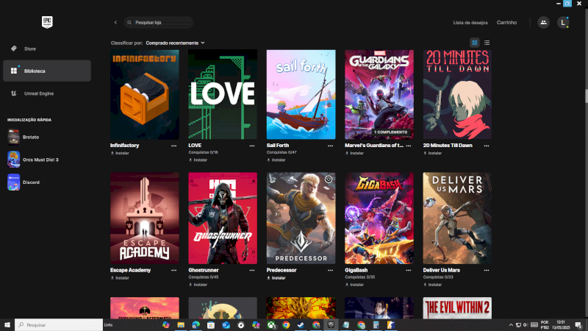
Task: Open Xbox app from the taskbar
Action: (x=271, y=325)
